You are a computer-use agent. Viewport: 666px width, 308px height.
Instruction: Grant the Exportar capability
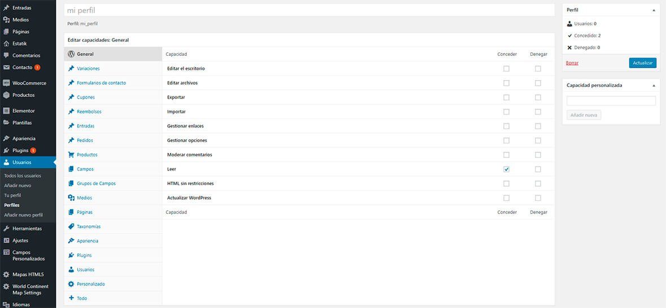pyautogui.click(x=506, y=97)
